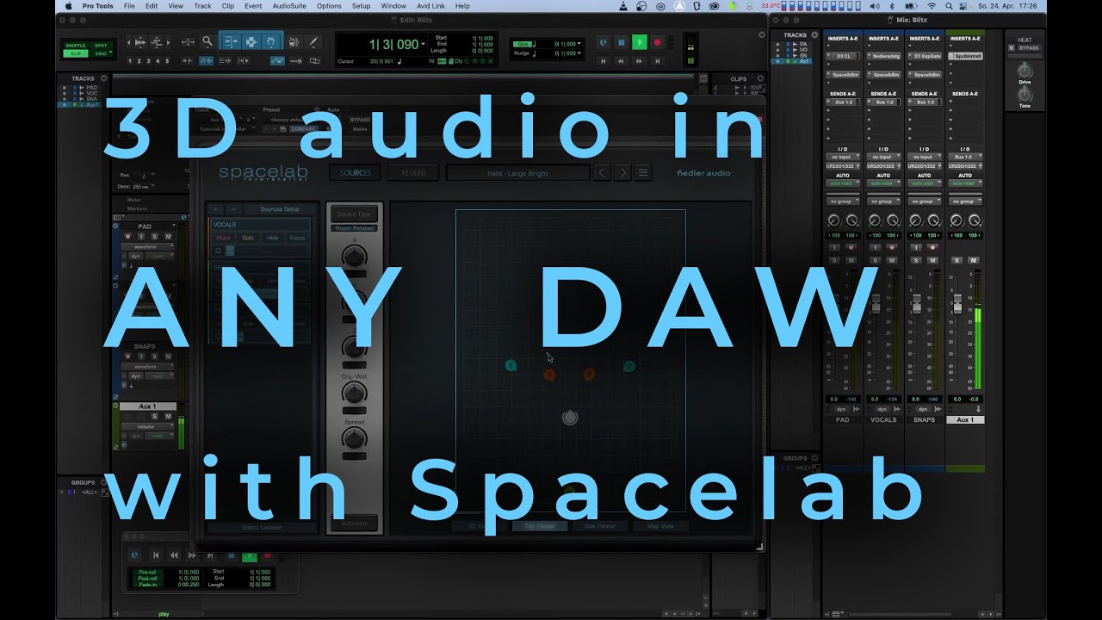Toggle HEAT Bypass in the mixer

click(1029, 47)
